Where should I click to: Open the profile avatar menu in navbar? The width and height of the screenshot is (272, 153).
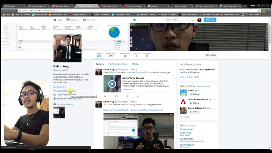tap(199, 20)
